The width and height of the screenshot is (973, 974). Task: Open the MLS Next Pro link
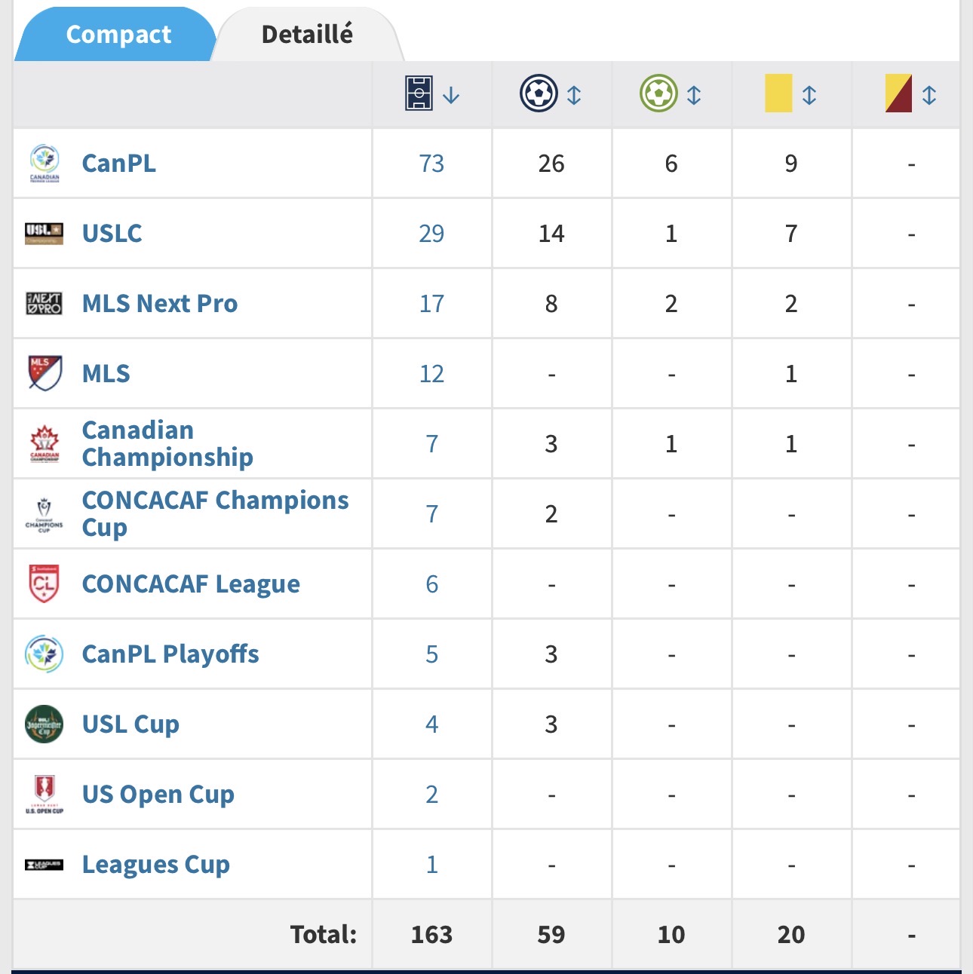[x=160, y=304]
